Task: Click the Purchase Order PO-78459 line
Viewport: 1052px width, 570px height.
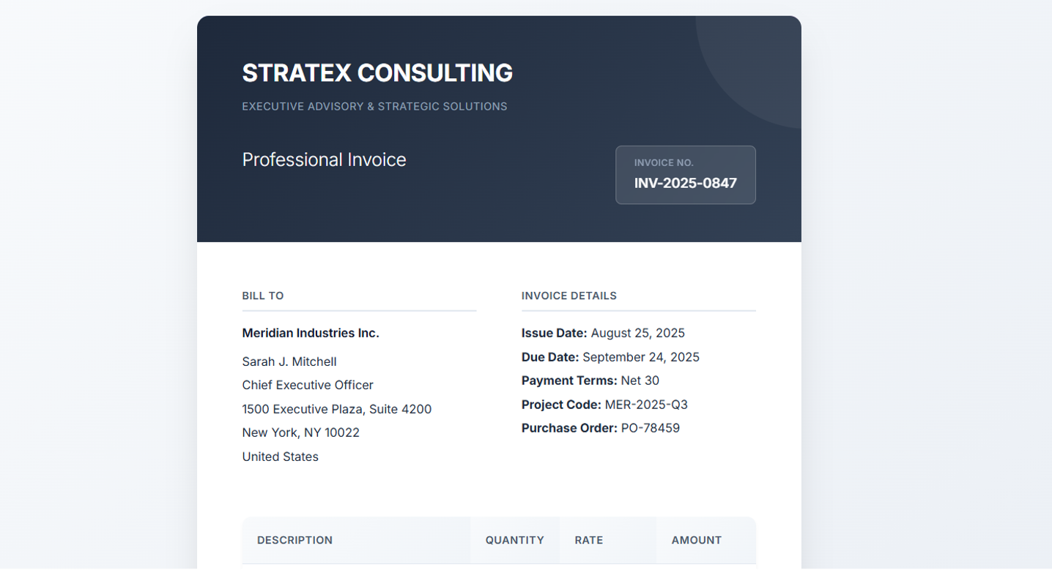Action: pos(601,428)
